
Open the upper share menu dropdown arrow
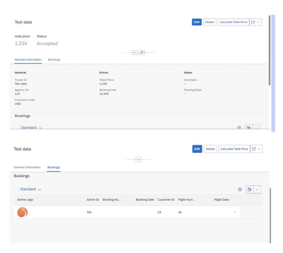tap(258, 22)
